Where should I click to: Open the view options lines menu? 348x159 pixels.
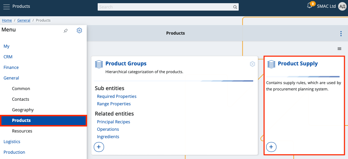pyautogui.click(x=339, y=49)
